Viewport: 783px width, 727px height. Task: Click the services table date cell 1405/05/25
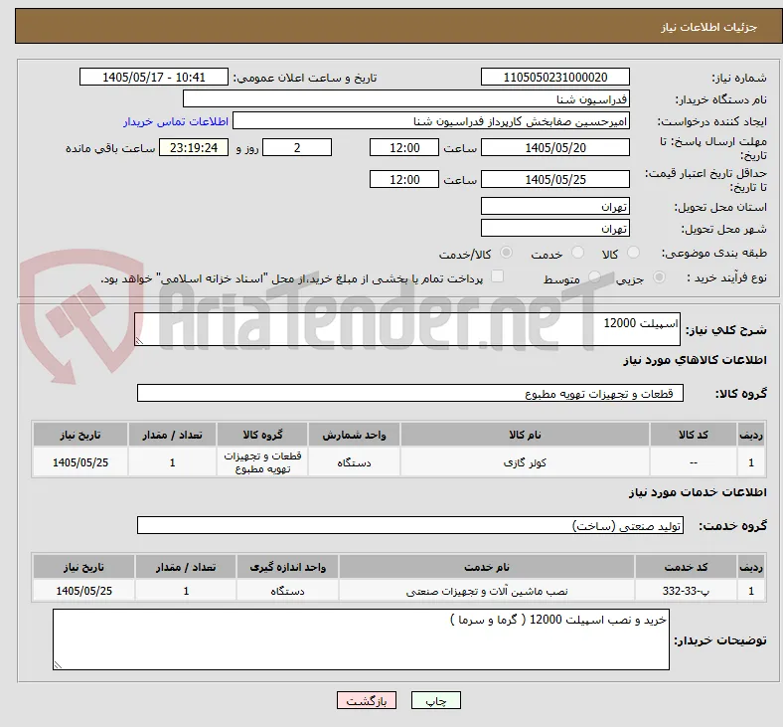[83, 591]
